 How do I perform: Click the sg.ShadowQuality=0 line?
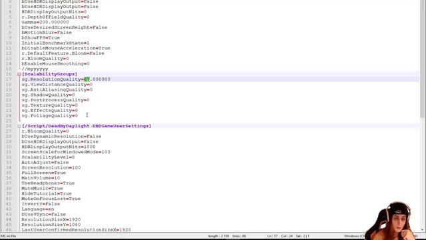coord(48,95)
